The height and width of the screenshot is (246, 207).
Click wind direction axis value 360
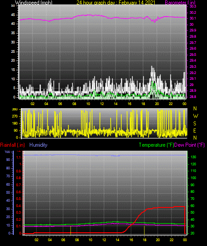[15, 109]
